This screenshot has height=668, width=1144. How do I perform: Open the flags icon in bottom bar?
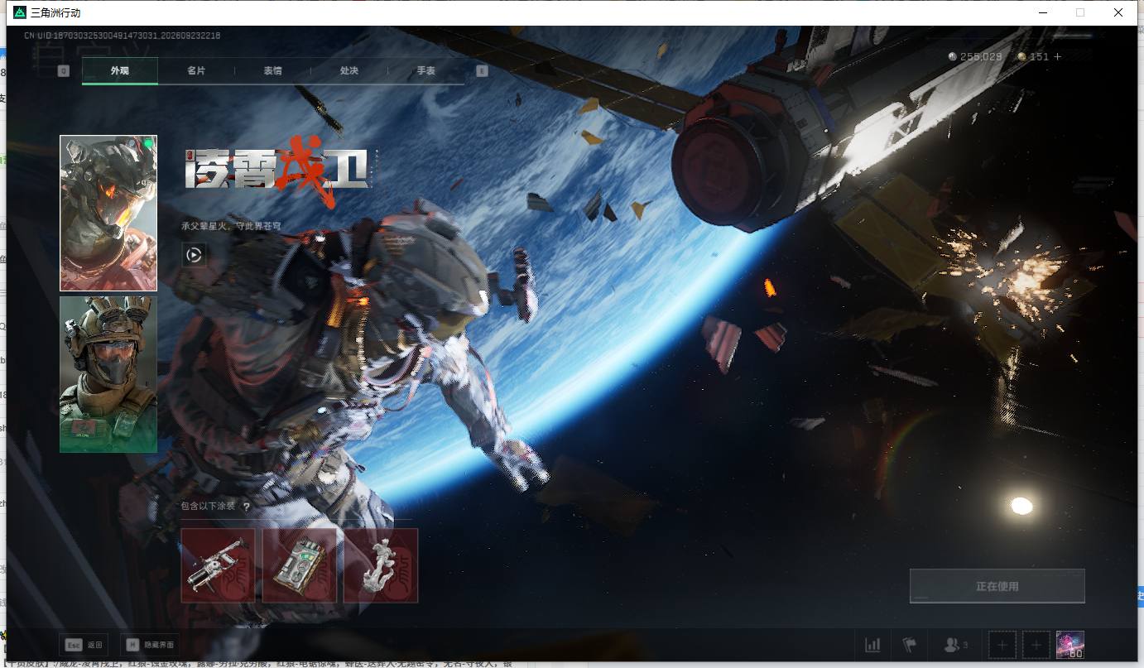(910, 644)
